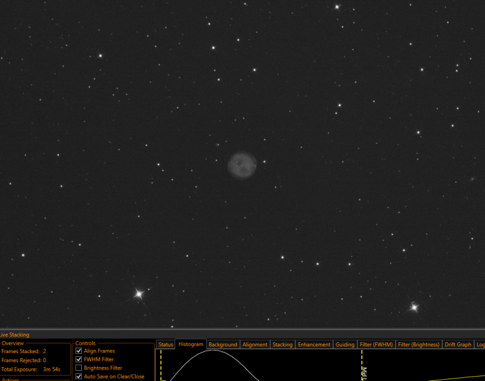Image resolution: width=485 pixels, height=381 pixels.
Task: Click 'Frames Stacked: 2' text
Action: coord(24,351)
